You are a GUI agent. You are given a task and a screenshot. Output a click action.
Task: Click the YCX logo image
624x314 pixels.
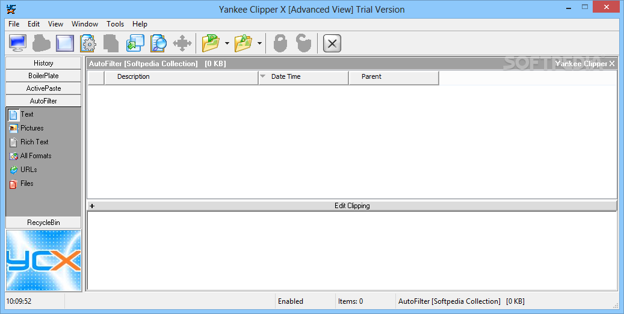pos(43,260)
